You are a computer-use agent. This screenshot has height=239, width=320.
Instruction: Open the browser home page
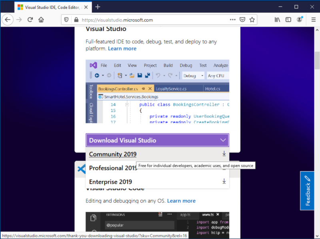point(41,20)
